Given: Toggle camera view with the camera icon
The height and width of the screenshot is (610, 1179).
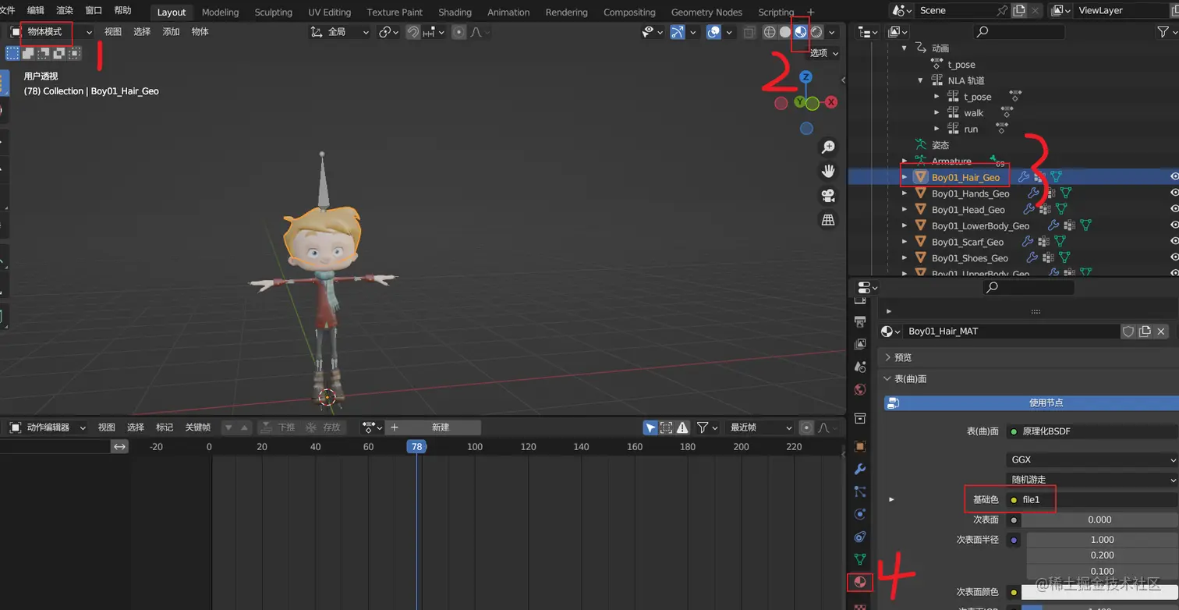Looking at the screenshot, I should pyautogui.click(x=828, y=195).
